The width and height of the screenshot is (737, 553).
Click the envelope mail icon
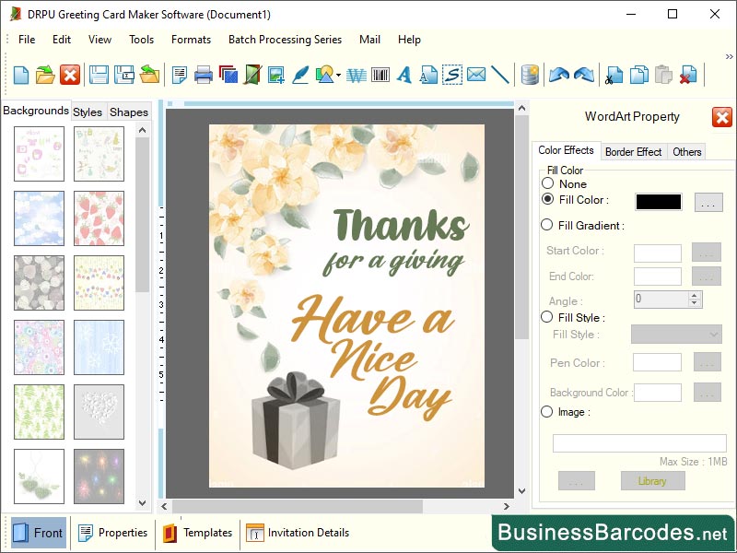tap(476, 76)
